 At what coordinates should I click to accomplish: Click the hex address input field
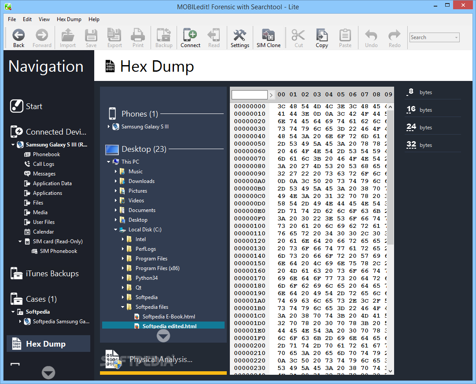[x=250, y=95]
